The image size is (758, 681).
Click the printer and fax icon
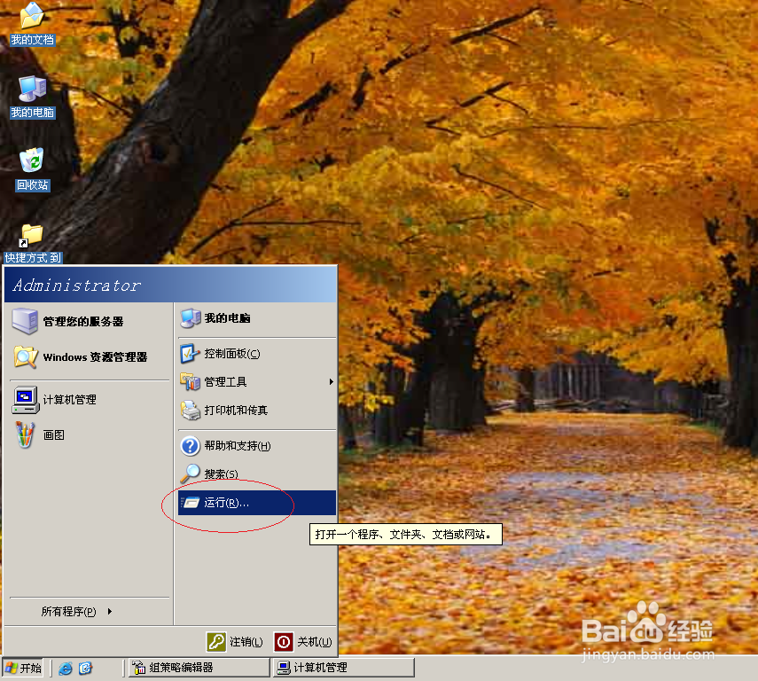pyautogui.click(x=191, y=411)
